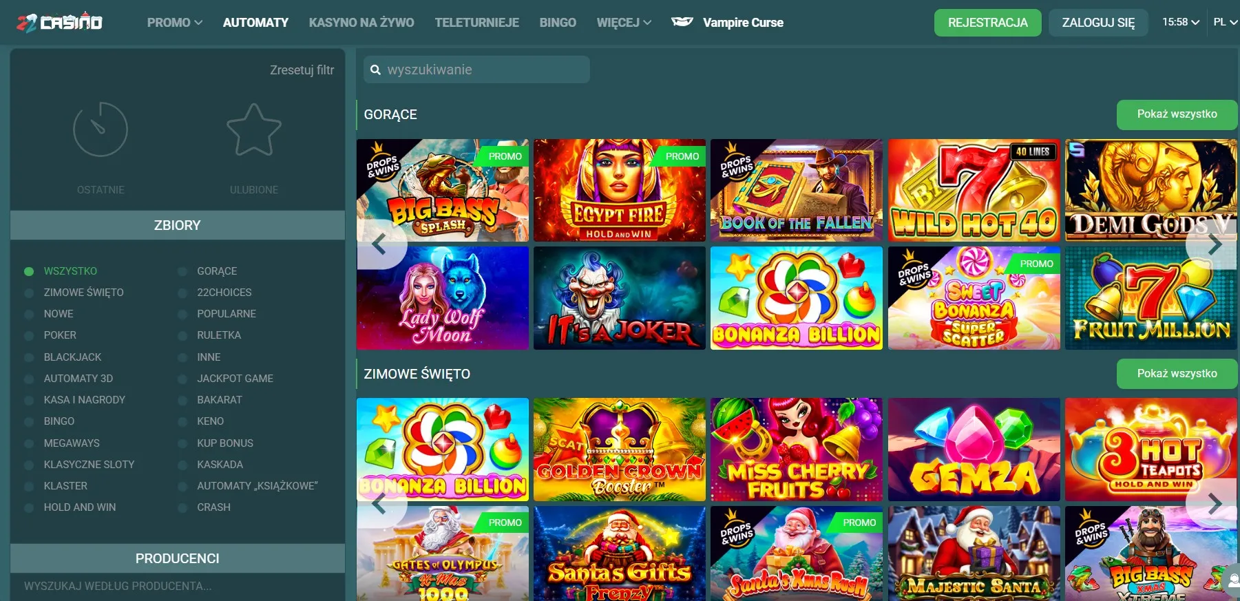Click the Zresetuj filtr link
1240x601 pixels.
[x=302, y=70]
